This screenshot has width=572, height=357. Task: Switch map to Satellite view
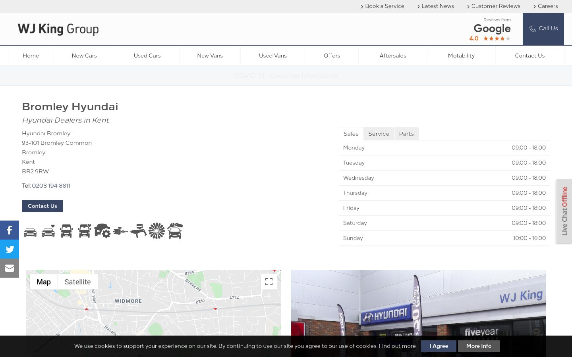(x=77, y=282)
